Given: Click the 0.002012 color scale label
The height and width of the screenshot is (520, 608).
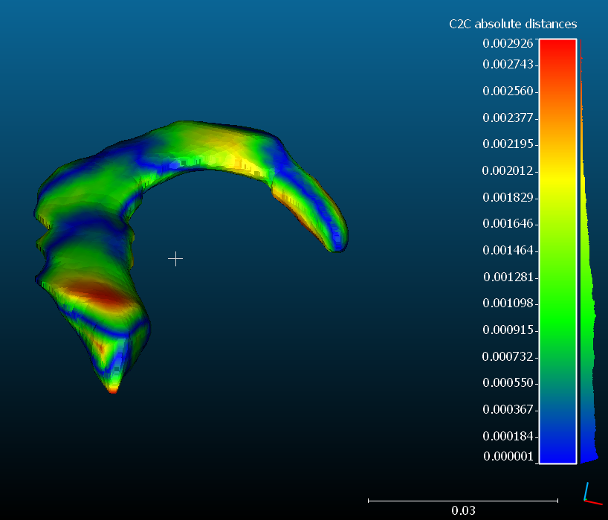Looking at the screenshot, I should click(x=508, y=171).
